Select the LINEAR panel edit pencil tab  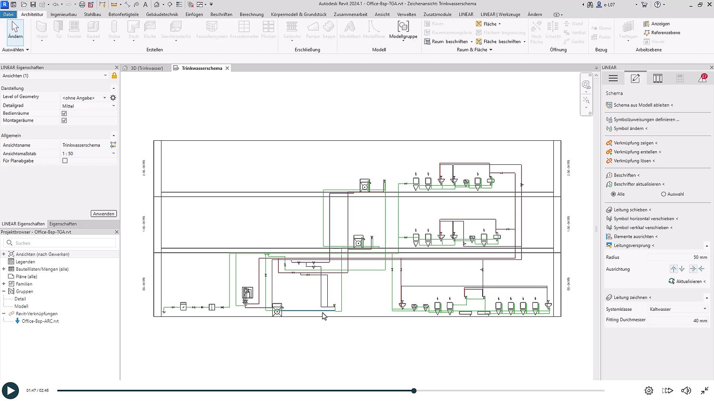click(635, 79)
